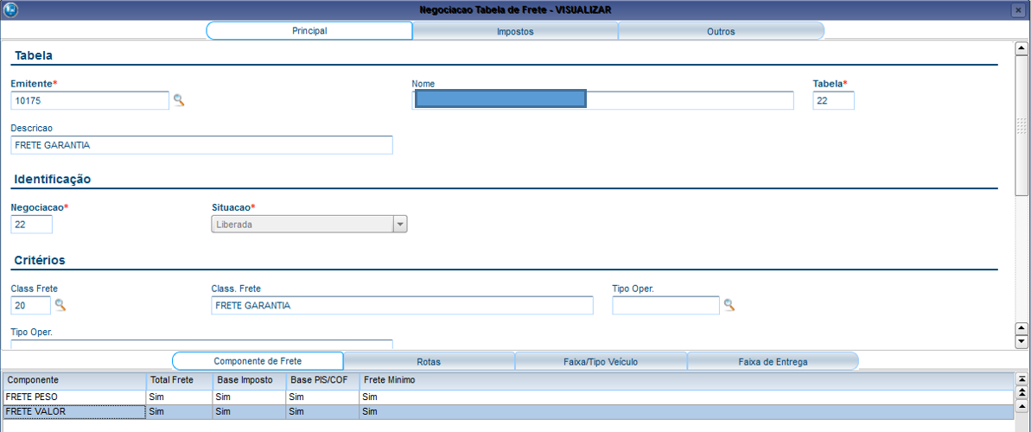The image size is (1031, 432).
Task: Click the Class Frete code field containing 20
Action: point(31,305)
